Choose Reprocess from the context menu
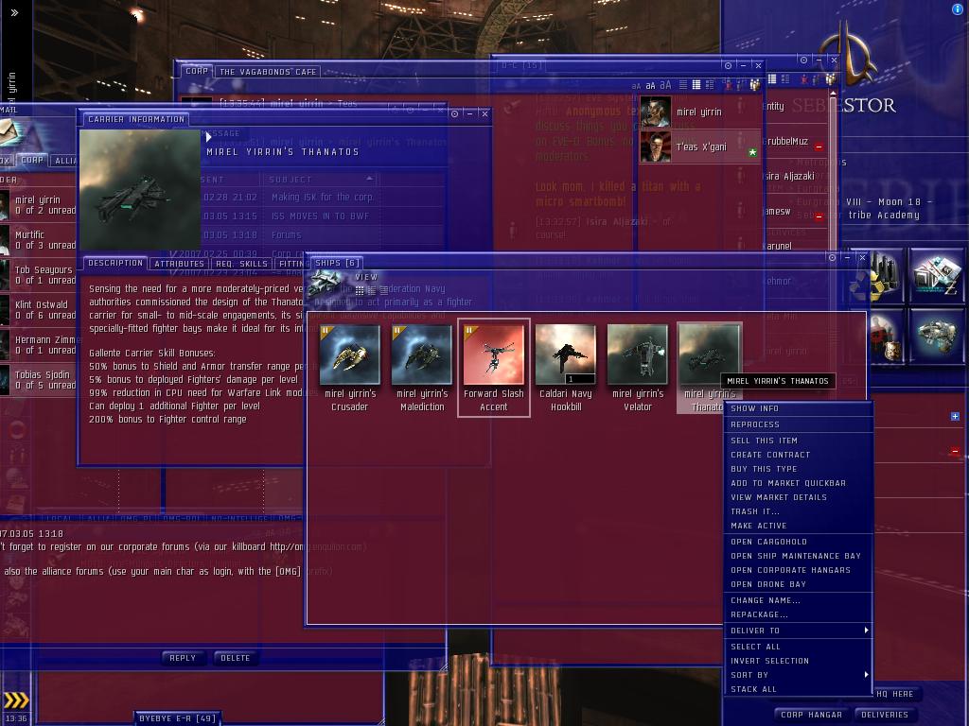969x726 pixels. [799, 424]
